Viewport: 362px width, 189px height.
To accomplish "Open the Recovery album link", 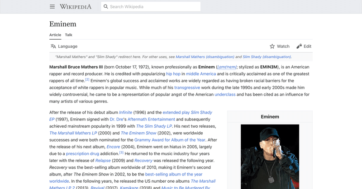I will click(x=143, y=161).
